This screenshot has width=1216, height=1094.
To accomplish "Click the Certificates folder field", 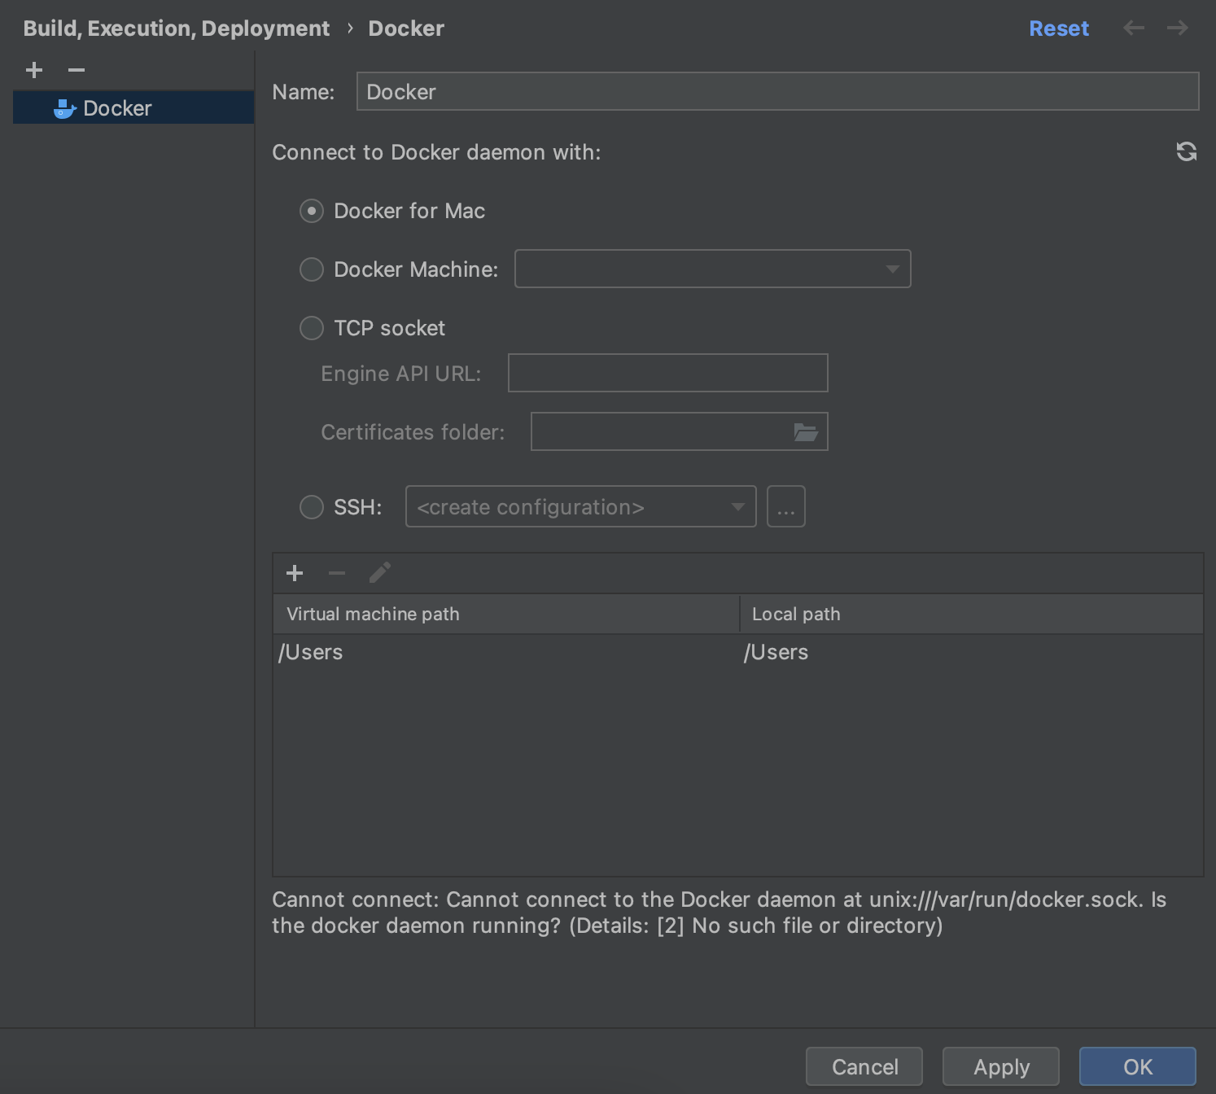I will click(680, 431).
